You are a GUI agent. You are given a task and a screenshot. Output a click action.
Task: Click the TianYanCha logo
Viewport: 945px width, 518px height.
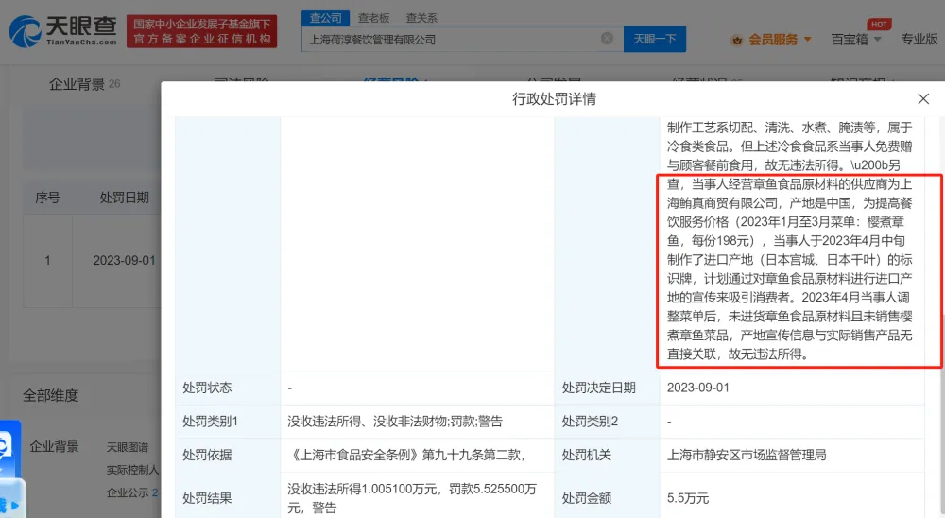point(63,31)
